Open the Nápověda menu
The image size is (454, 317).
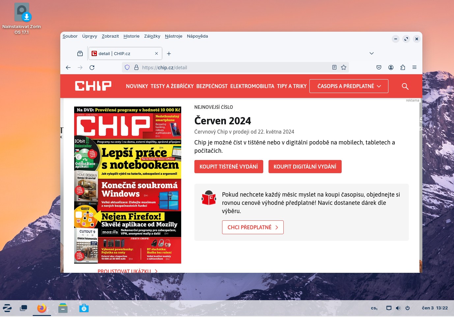(197, 36)
